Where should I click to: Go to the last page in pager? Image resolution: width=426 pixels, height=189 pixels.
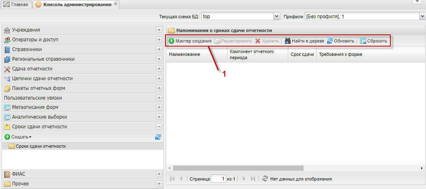pyautogui.click(x=253, y=178)
